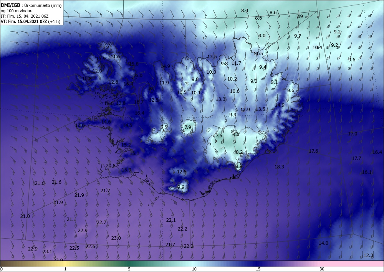384x272 pixels.
Task: Click the 16.7 value label
Action: 139,102
